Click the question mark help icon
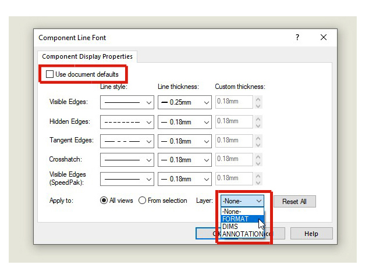369x272 pixels. pos(297,37)
